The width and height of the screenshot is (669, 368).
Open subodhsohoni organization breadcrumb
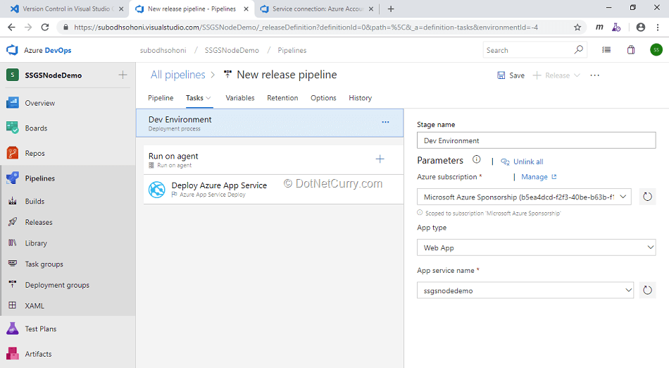[x=163, y=50]
